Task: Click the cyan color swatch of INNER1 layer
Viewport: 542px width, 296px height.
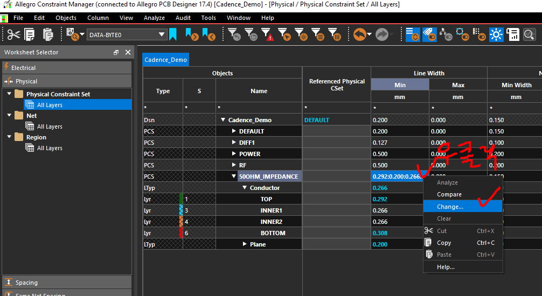Action: coord(181,210)
